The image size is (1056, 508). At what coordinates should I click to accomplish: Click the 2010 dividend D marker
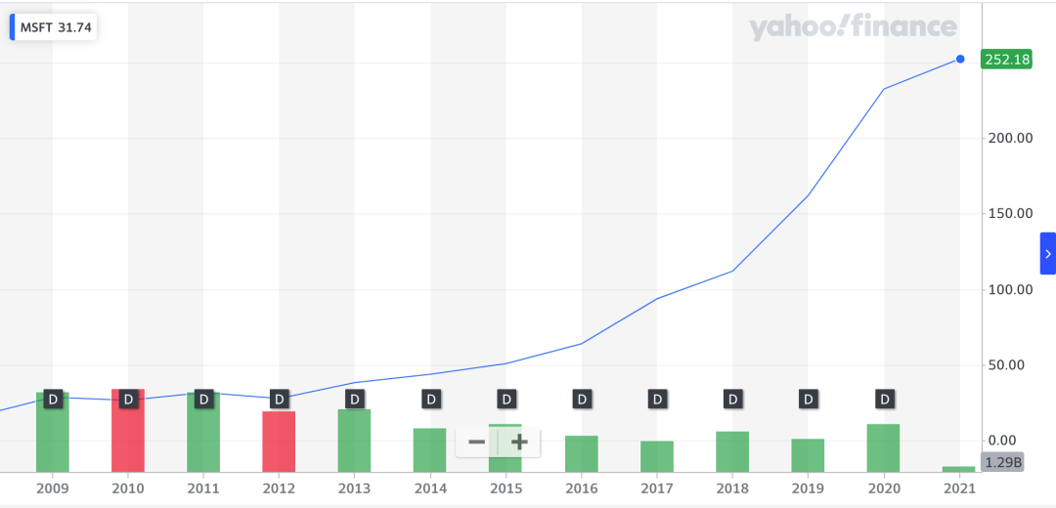tap(128, 399)
